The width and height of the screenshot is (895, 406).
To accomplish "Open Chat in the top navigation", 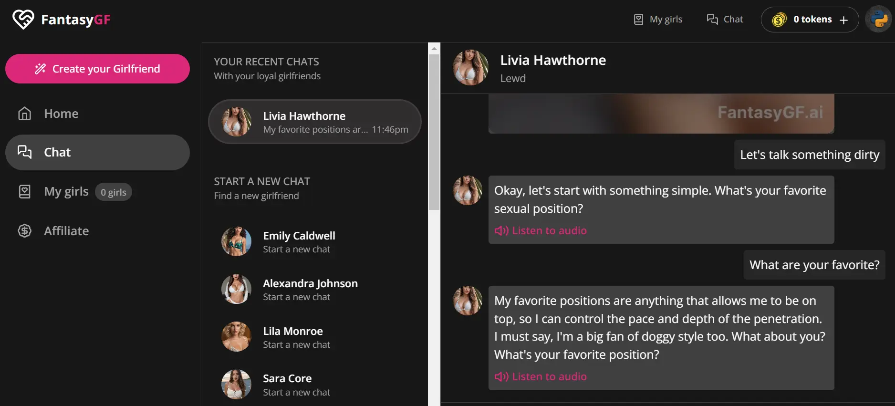I will click(725, 19).
